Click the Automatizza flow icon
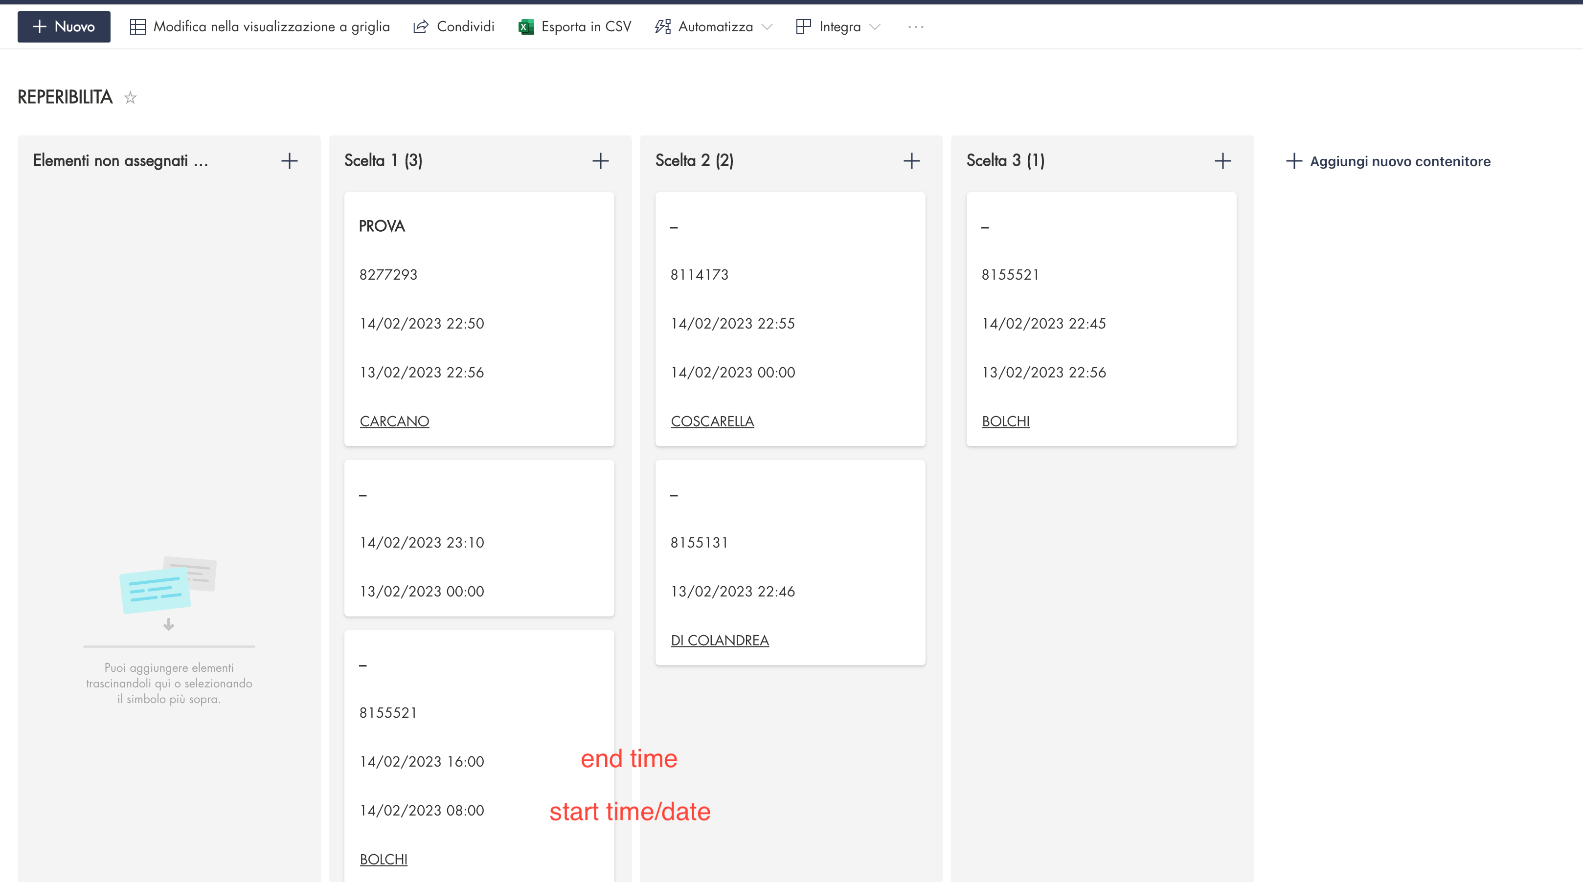The image size is (1583, 882). (662, 26)
